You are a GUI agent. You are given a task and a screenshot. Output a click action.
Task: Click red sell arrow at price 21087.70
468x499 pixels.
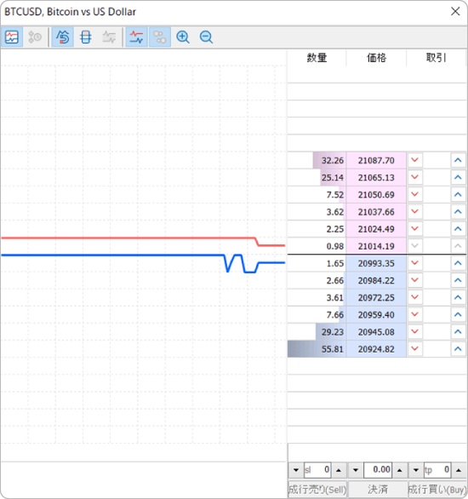[x=414, y=160]
